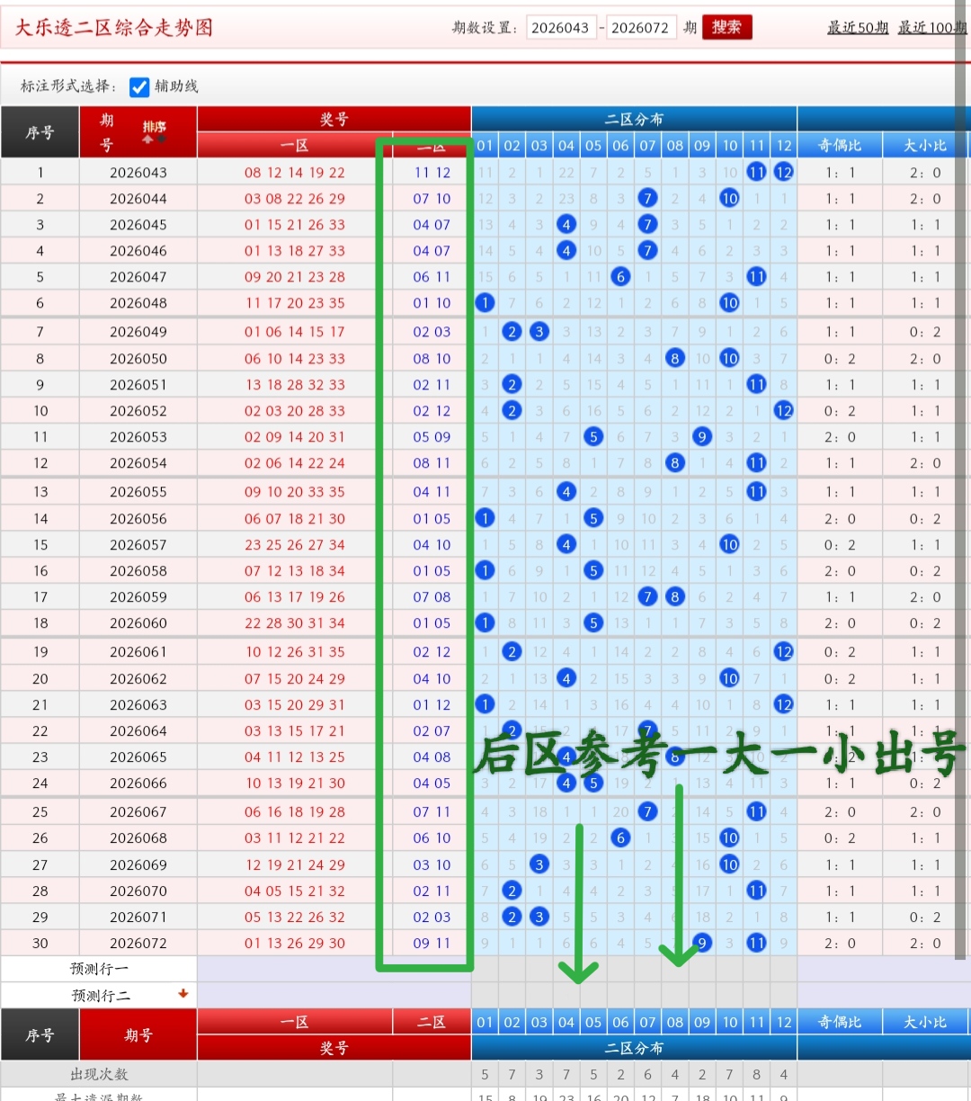Click the 预测行一 row label

(x=99, y=969)
